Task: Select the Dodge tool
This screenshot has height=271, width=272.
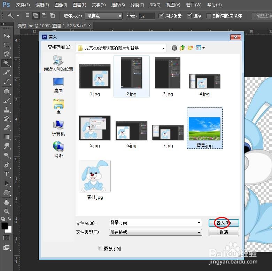Action: click(7, 155)
